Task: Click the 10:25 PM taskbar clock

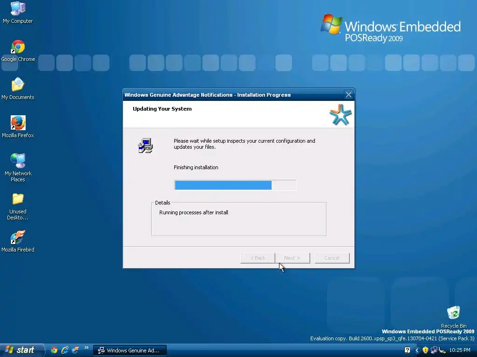Action: coord(460,350)
